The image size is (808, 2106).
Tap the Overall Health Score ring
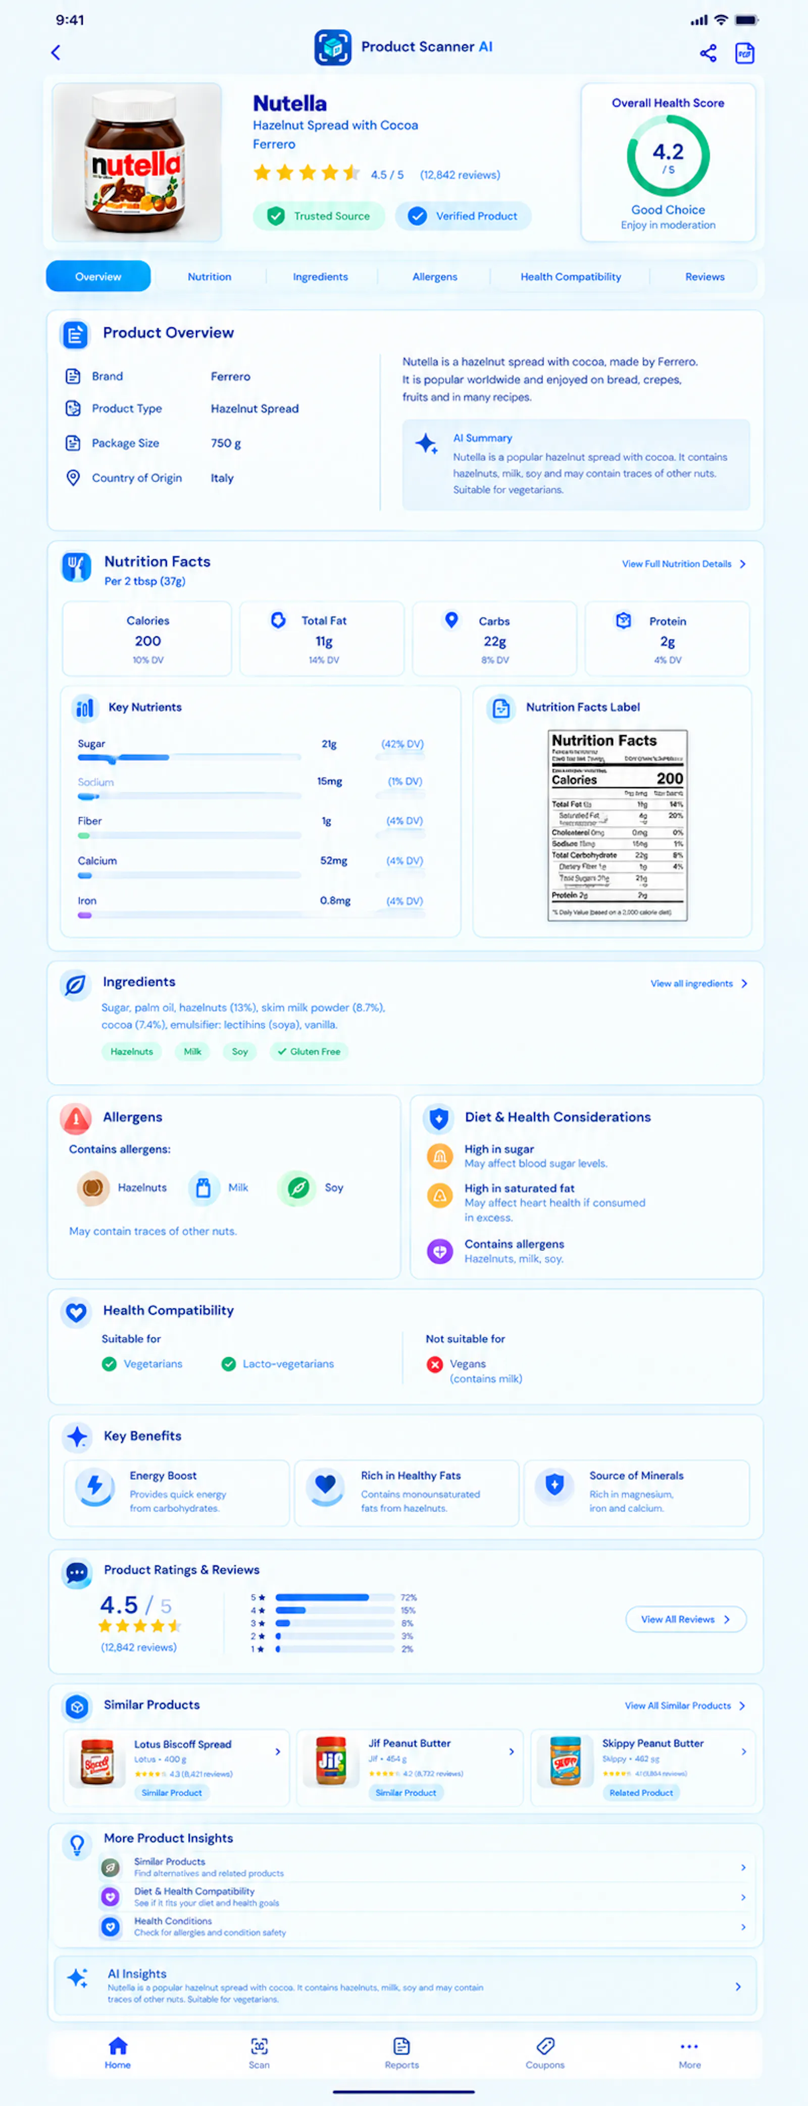[668, 155]
